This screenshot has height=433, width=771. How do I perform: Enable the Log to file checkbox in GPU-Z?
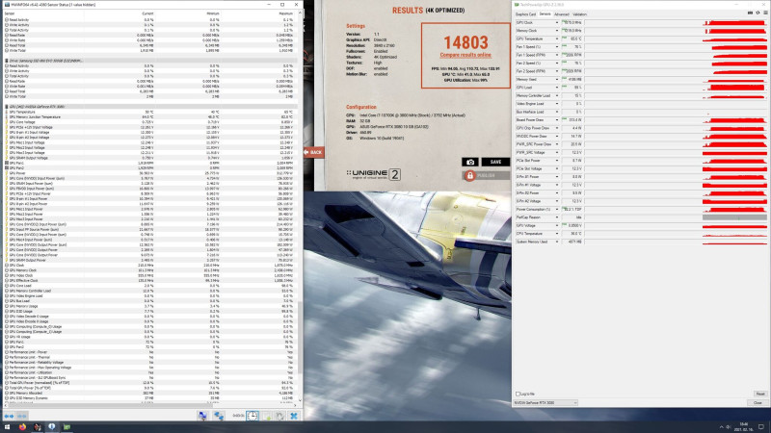point(518,394)
